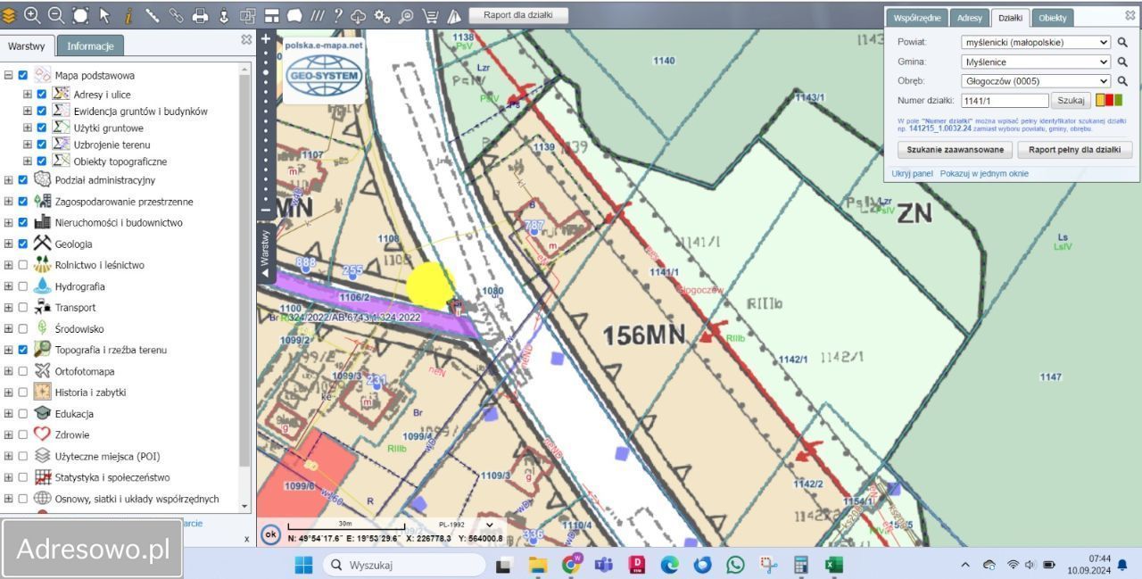Click magnifier icon next to Obręb field
The width and height of the screenshot is (1142, 579).
pyautogui.click(x=1122, y=81)
